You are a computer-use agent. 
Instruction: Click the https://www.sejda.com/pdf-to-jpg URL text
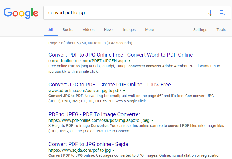tap(80, 150)
